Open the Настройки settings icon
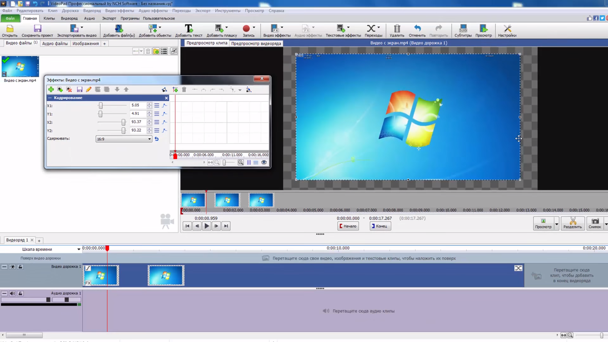This screenshot has width=608, height=342. [507, 29]
